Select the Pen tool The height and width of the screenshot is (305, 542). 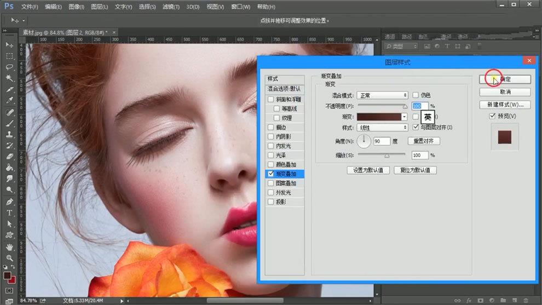[9, 202]
